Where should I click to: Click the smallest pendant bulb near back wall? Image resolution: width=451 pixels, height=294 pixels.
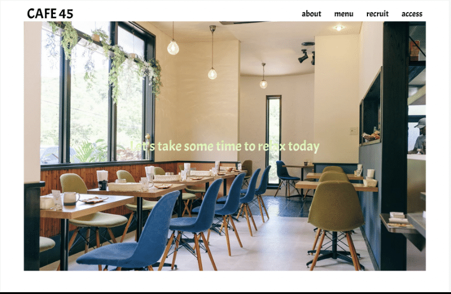tap(263, 84)
